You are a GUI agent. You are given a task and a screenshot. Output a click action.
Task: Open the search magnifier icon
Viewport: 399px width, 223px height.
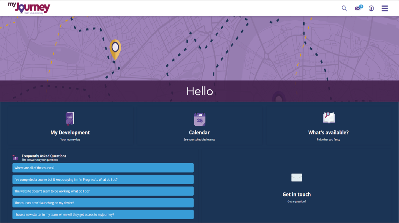(x=344, y=8)
